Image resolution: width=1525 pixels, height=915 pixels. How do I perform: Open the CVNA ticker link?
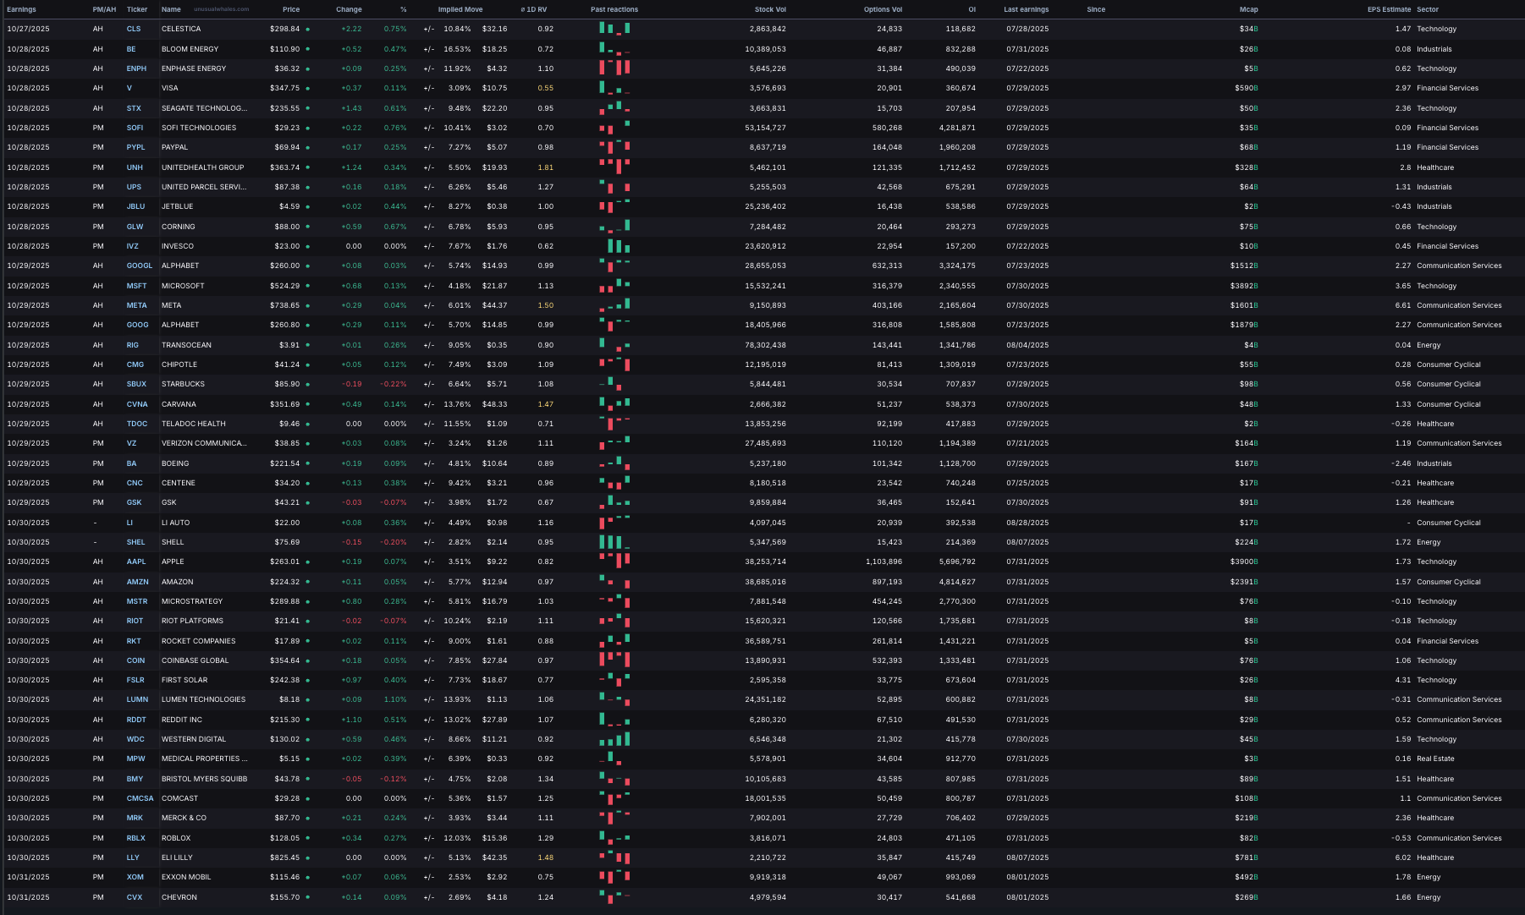tap(137, 404)
